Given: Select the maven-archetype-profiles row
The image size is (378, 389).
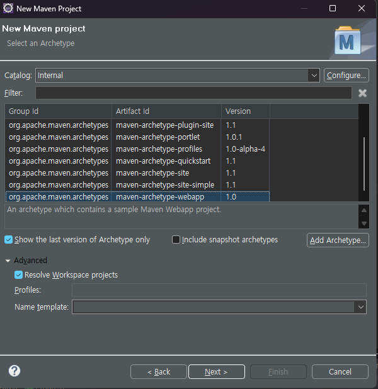Looking at the screenshot, I should [137, 149].
